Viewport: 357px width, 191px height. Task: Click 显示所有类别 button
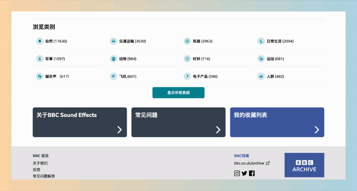tap(178, 93)
